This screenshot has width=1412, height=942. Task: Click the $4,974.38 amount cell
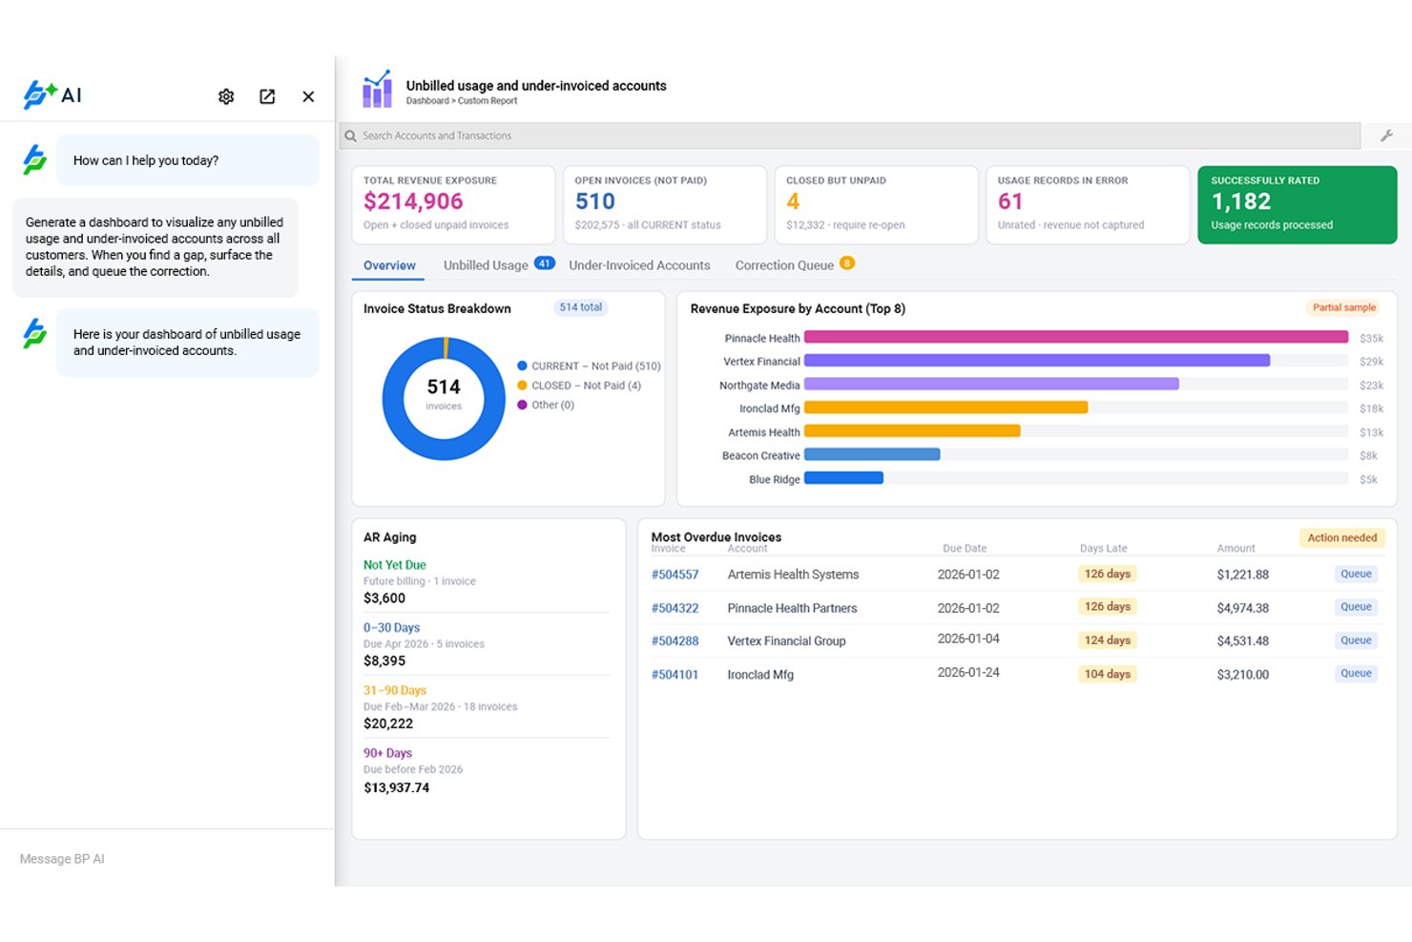[x=1242, y=608]
